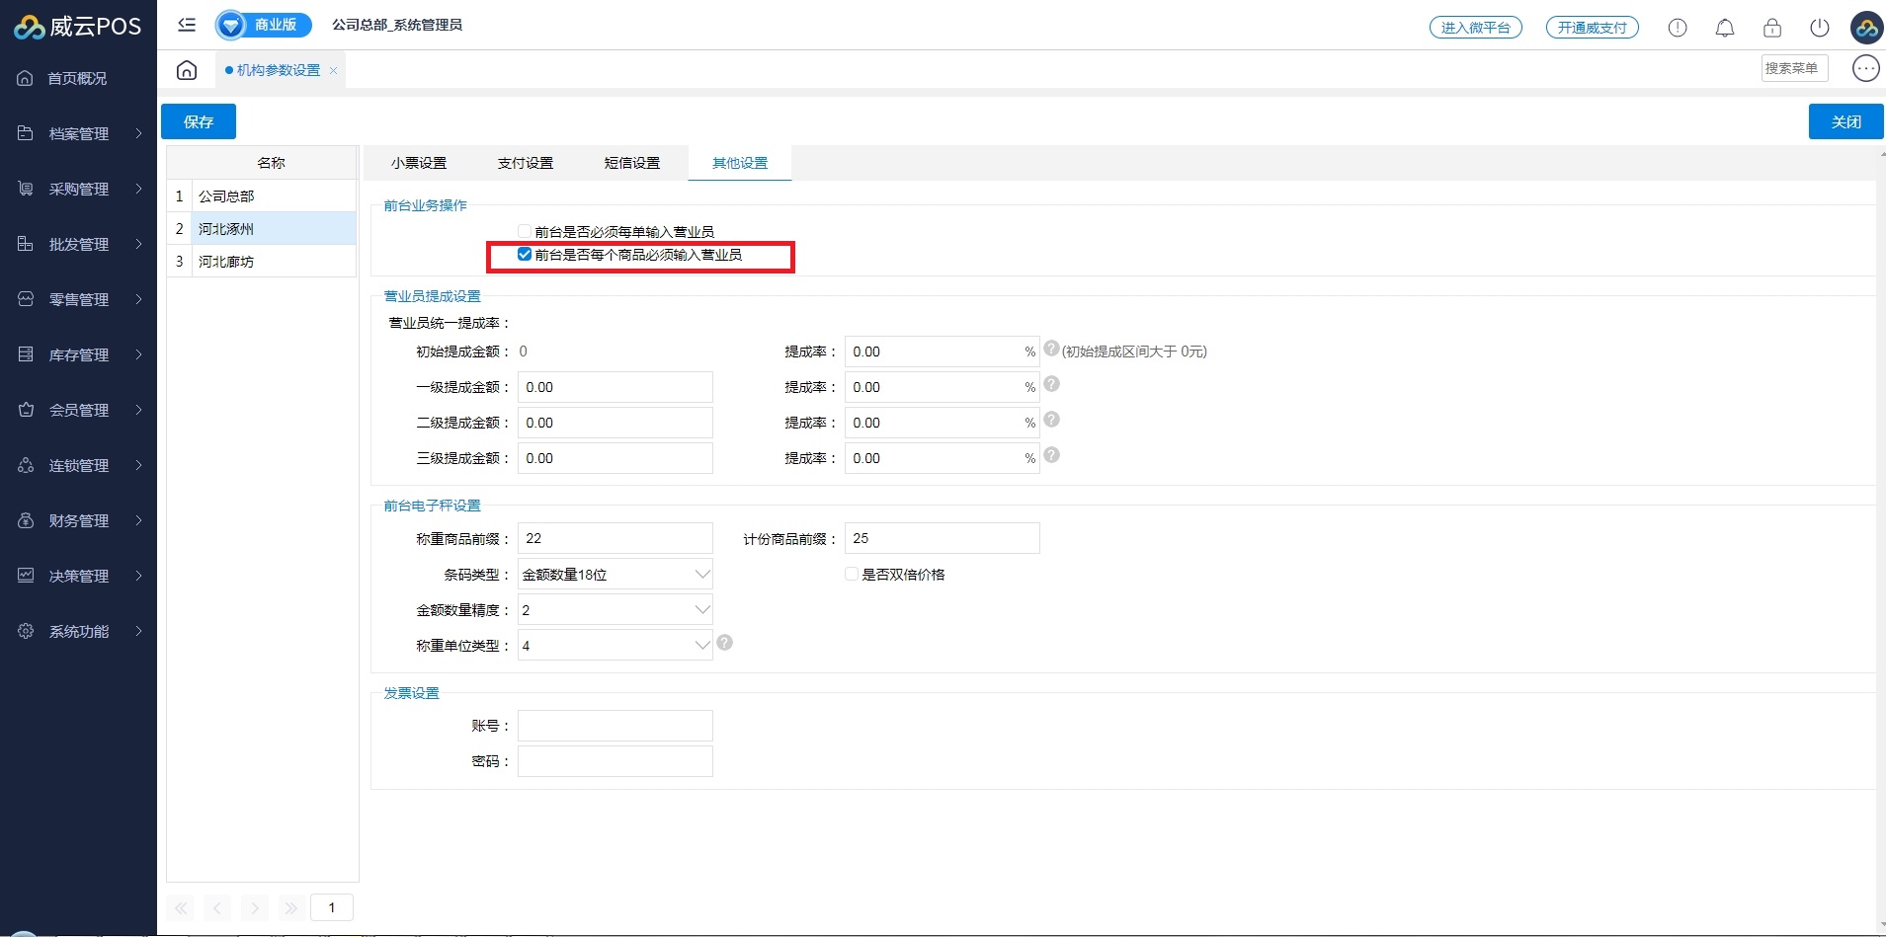Click the lock screen icon
Screen dimensions: 1886x937
(1772, 28)
